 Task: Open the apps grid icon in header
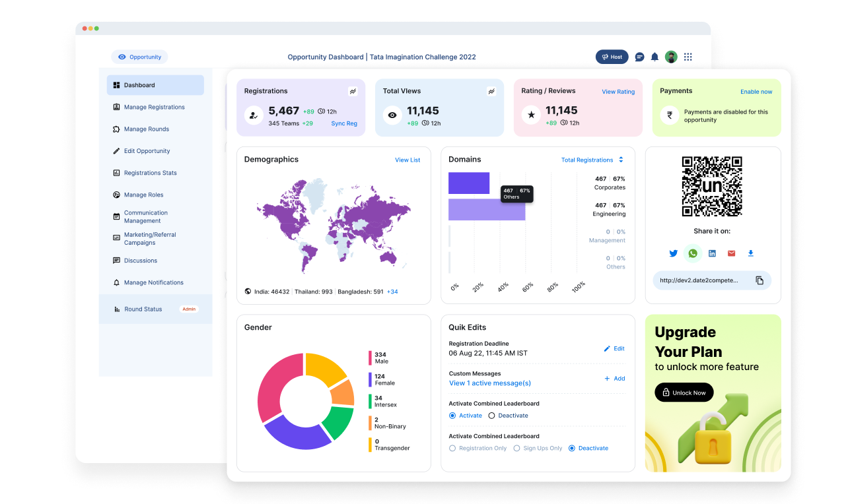coord(688,57)
